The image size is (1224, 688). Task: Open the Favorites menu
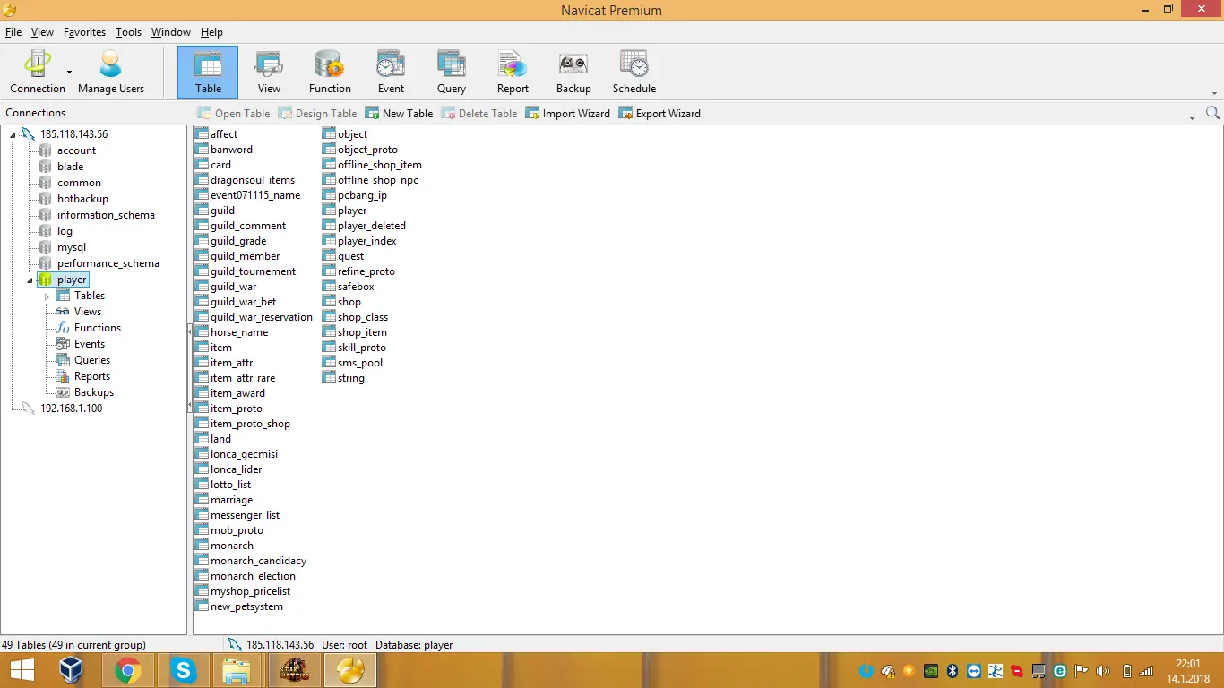point(84,32)
